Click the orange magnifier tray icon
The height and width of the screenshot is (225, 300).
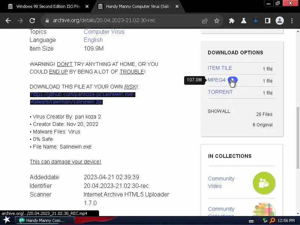pos(272,220)
